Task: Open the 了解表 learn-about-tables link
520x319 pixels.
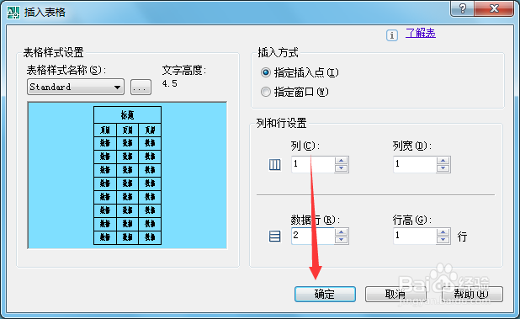Action: [420, 33]
